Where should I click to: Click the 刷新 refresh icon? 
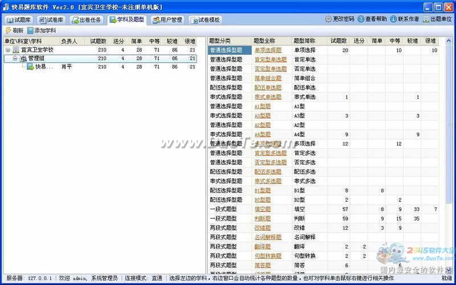[8, 30]
